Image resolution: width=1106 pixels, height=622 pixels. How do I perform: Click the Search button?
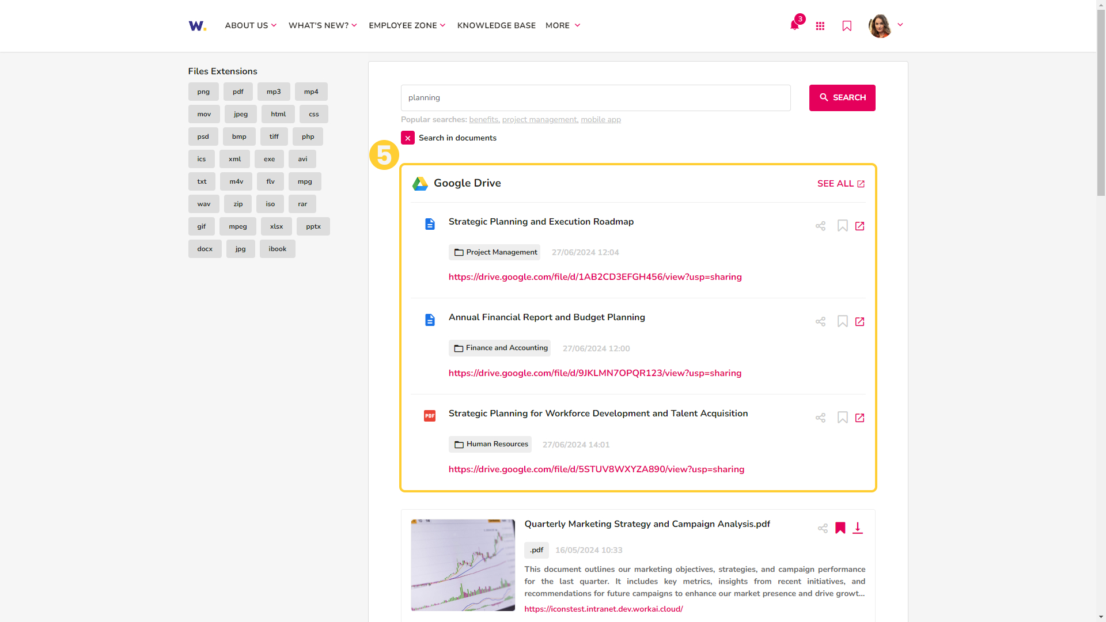point(842,98)
